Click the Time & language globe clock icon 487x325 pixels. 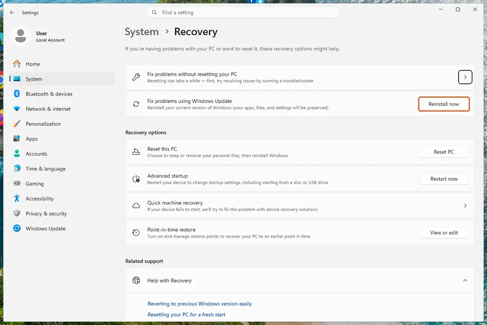17,169
